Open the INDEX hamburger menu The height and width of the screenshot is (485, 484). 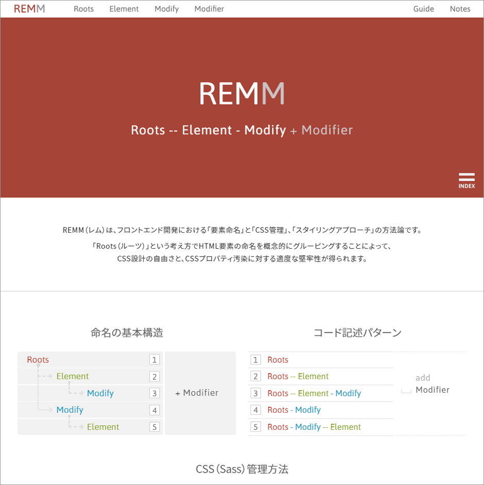pos(466,179)
